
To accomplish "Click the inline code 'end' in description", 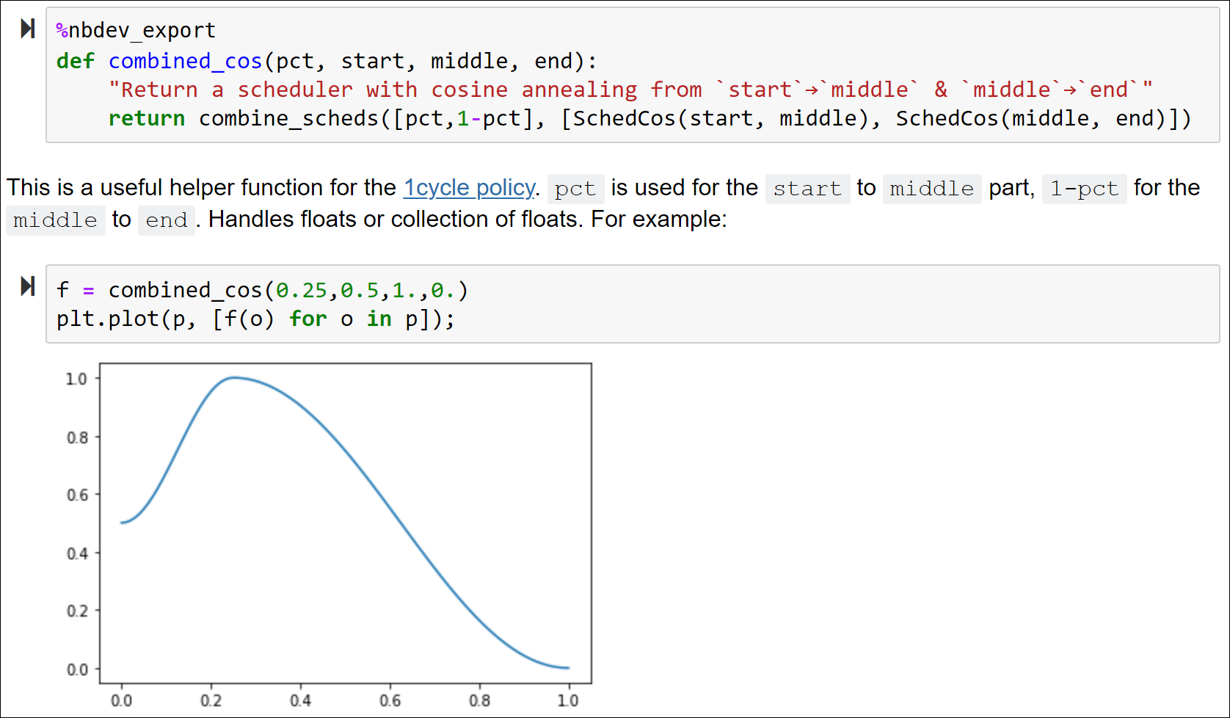I will pyautogui.click(x=167, y=220).
